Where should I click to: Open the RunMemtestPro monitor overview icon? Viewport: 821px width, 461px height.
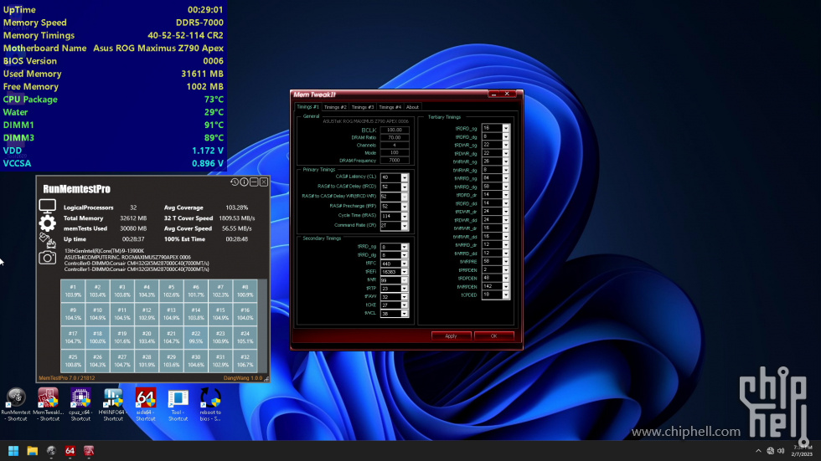coord(47,206)
